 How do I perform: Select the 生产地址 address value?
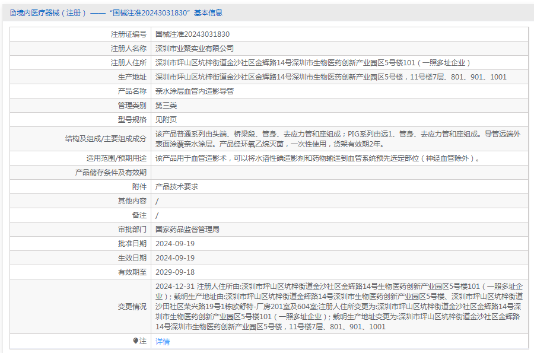click(x=331, y=77)
